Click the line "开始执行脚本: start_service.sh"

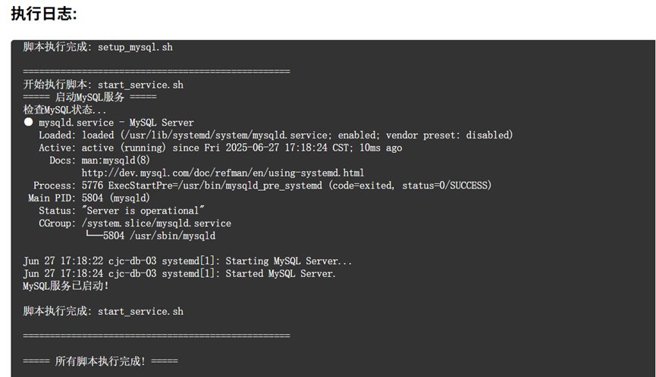click(103, 85)
